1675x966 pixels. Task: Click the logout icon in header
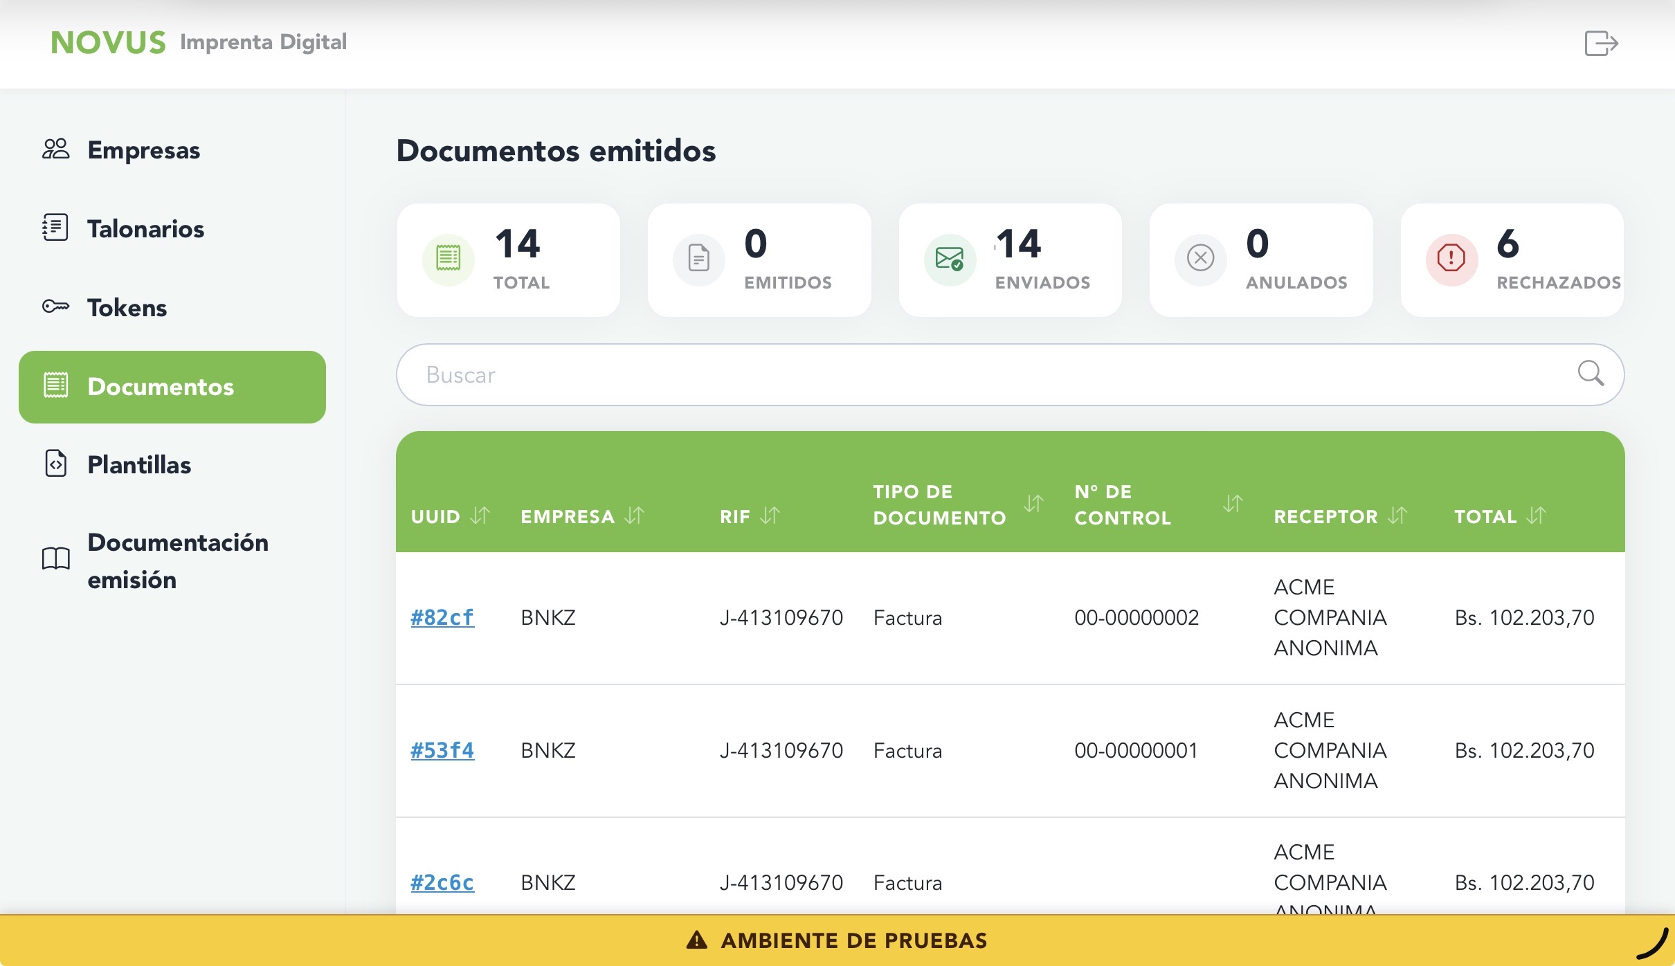point(1601,43)
